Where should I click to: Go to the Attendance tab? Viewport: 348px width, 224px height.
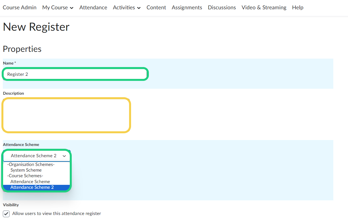pos(93,8)
